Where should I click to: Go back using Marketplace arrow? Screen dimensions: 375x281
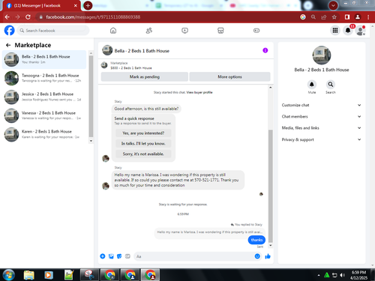(8, 45)
